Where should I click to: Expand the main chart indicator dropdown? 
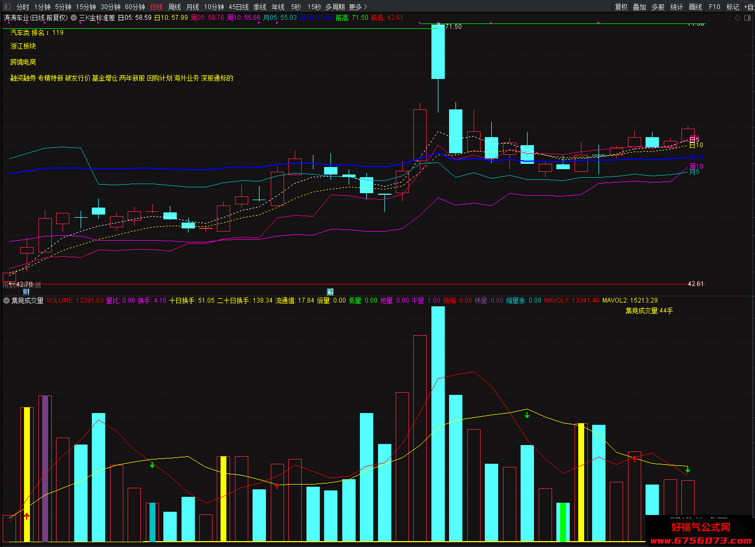click(74, 18)
